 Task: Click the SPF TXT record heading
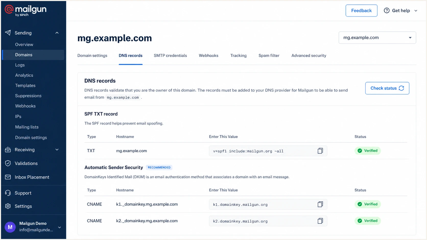tap(101, 114)
